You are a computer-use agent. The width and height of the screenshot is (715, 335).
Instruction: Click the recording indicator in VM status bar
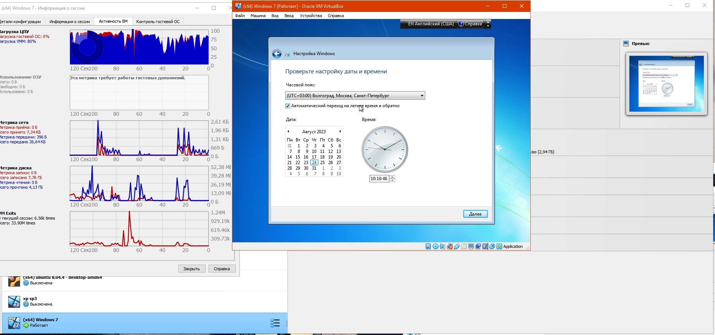click(478, 246)
